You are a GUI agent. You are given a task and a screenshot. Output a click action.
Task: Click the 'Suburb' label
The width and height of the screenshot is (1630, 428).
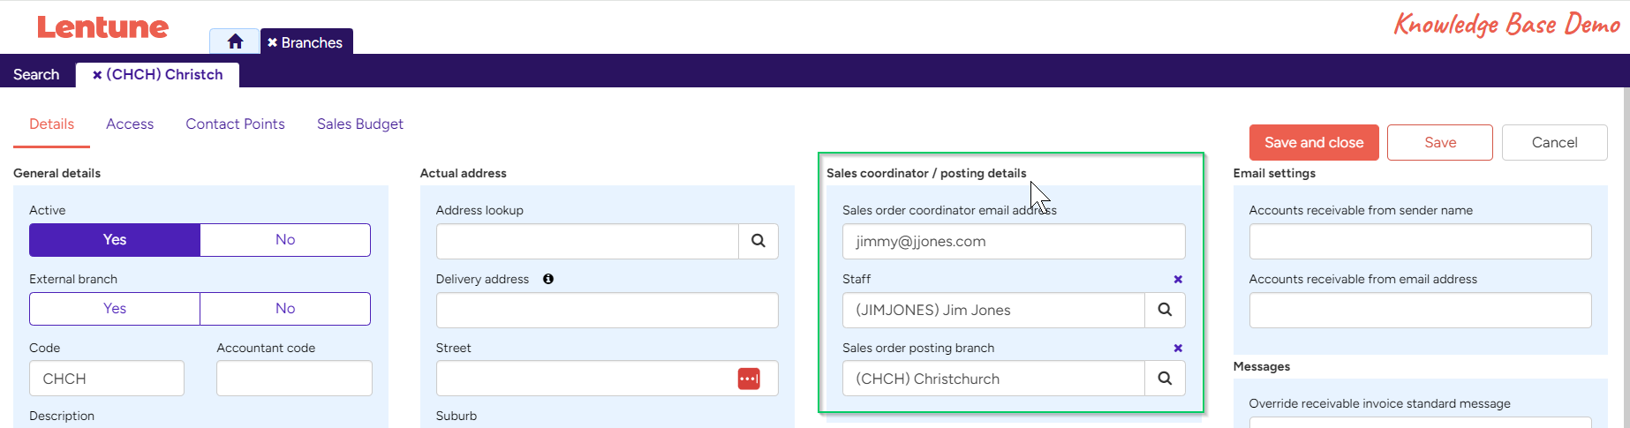457,416
